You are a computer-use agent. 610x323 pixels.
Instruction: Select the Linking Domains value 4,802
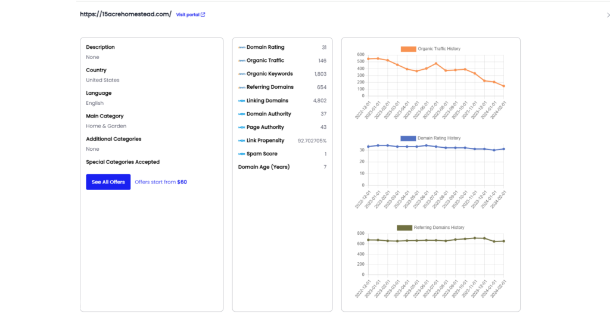(x=320, y=100)
